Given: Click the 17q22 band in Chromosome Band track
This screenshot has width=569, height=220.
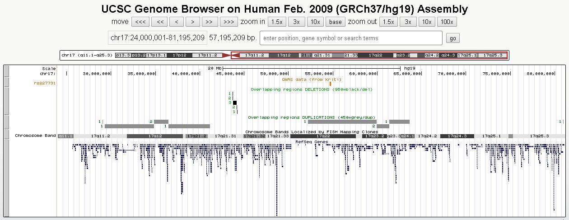Looking at the screenshot, I should (x=323, y=136).
